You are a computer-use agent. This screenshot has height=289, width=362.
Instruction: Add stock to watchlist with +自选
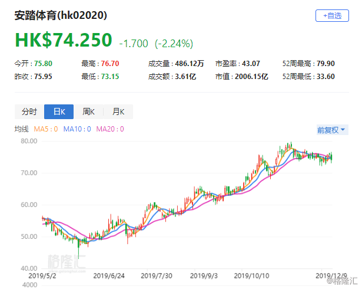[332, 16]
